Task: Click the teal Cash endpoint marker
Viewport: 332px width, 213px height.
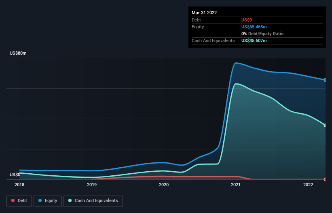Action: [x=325, y=125]
